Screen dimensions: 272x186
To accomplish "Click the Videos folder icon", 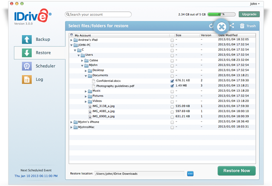I will pos(90,101).
